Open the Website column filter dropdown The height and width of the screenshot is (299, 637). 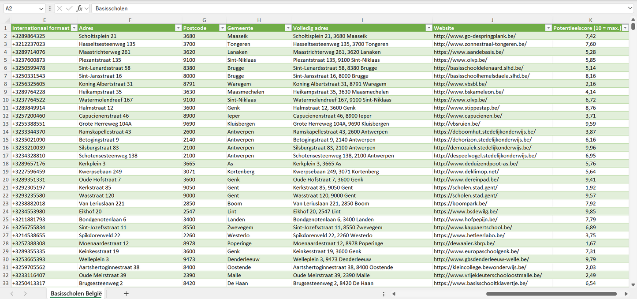[x=548, y=28]
